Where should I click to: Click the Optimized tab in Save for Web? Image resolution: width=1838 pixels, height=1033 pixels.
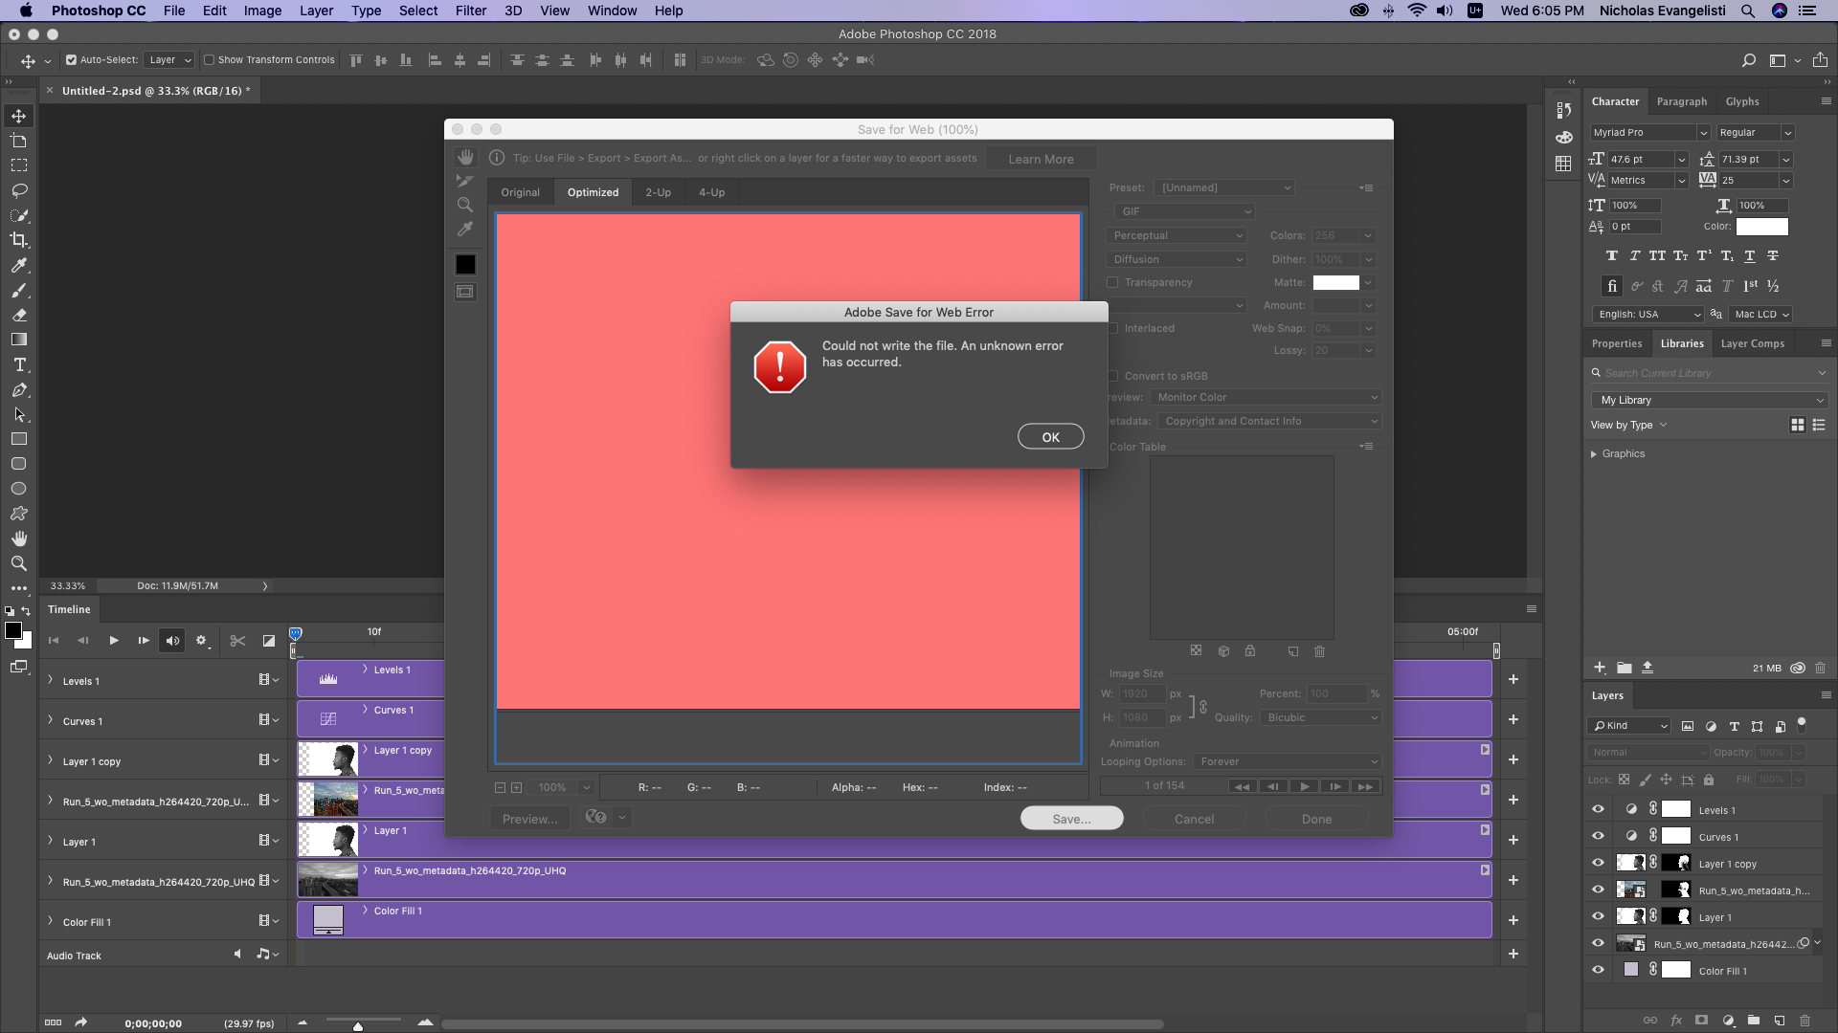pos(591,191)
